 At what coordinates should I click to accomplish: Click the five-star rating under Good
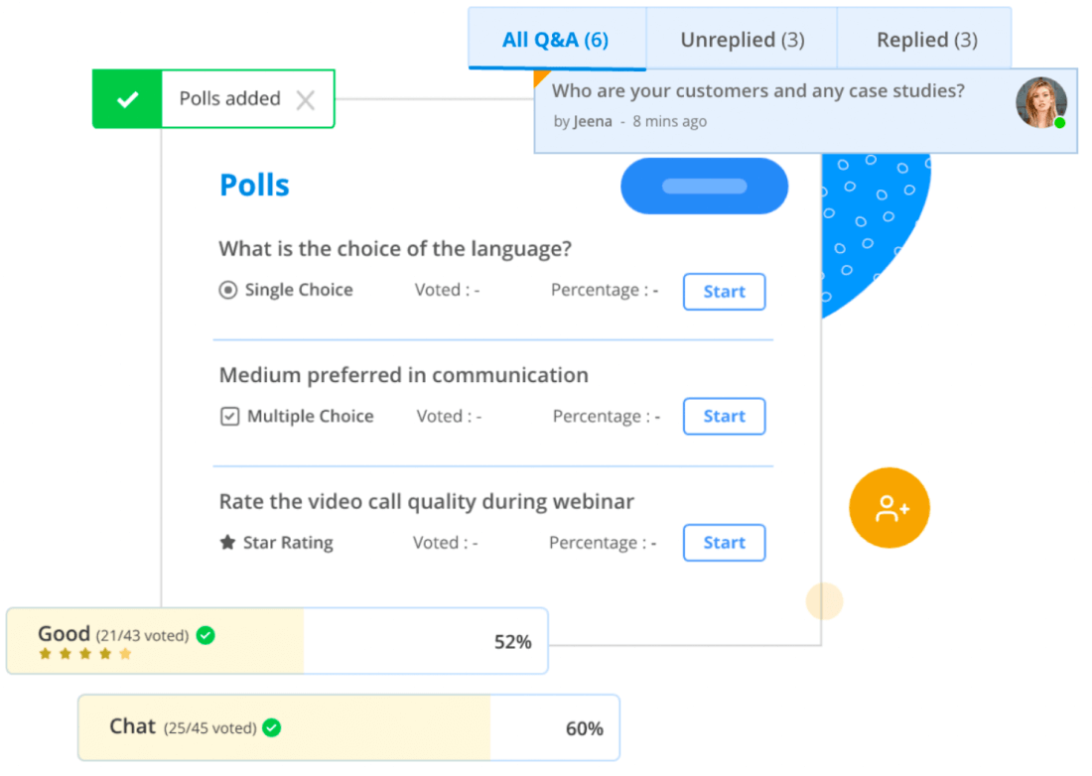tap(84, 654)
